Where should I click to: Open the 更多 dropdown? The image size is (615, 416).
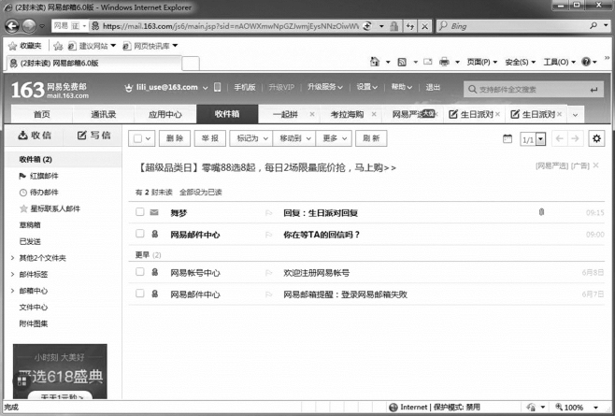[334, 138]
